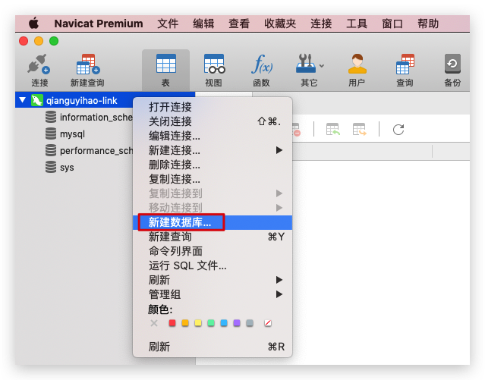485x380 pixels.
Task: Choose 打开连接 in context menu
Action: point(213,107)
